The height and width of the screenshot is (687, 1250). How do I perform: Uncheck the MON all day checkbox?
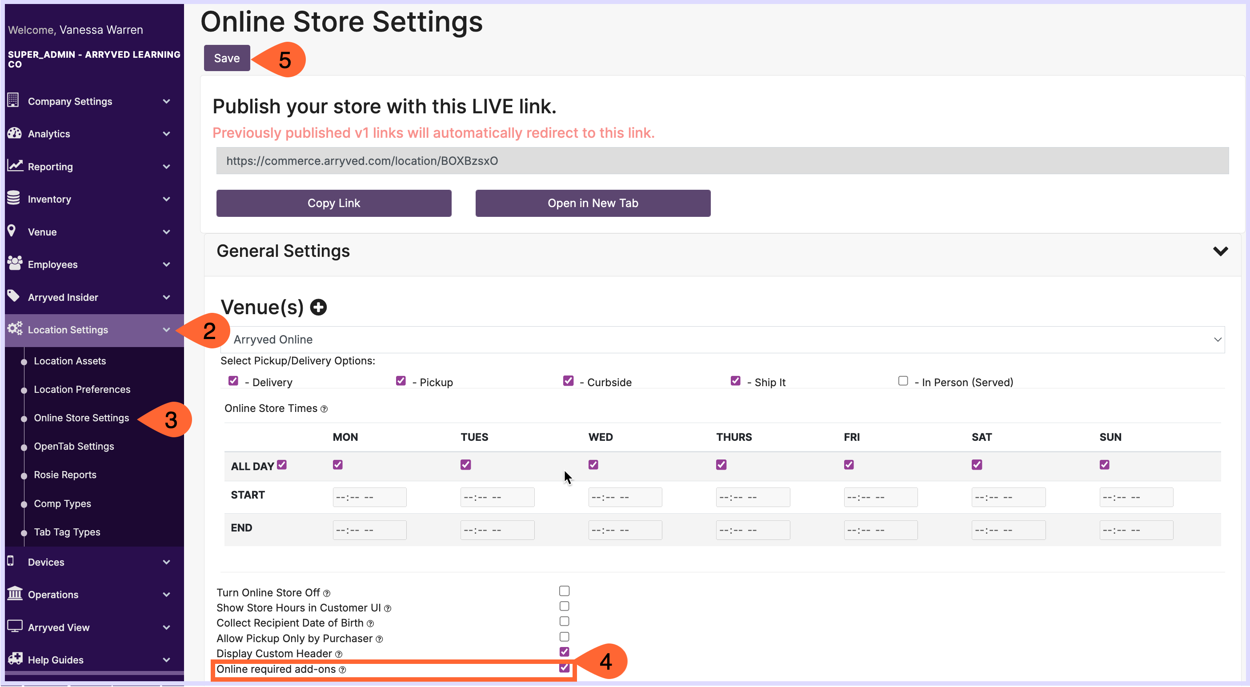click(x=338, y=465)
